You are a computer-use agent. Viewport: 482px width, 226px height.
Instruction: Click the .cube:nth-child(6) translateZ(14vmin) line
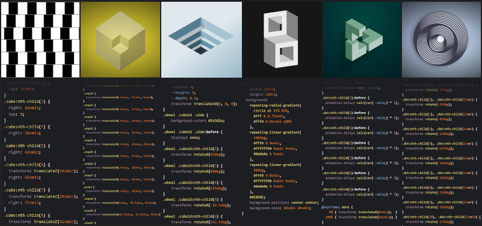(x=43, y=171)
